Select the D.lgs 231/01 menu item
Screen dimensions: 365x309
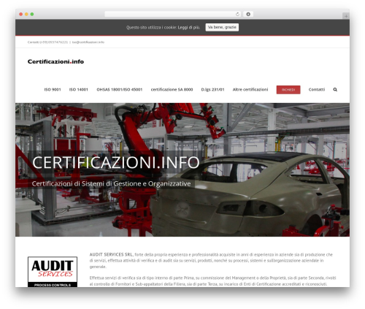coord(212,90)
